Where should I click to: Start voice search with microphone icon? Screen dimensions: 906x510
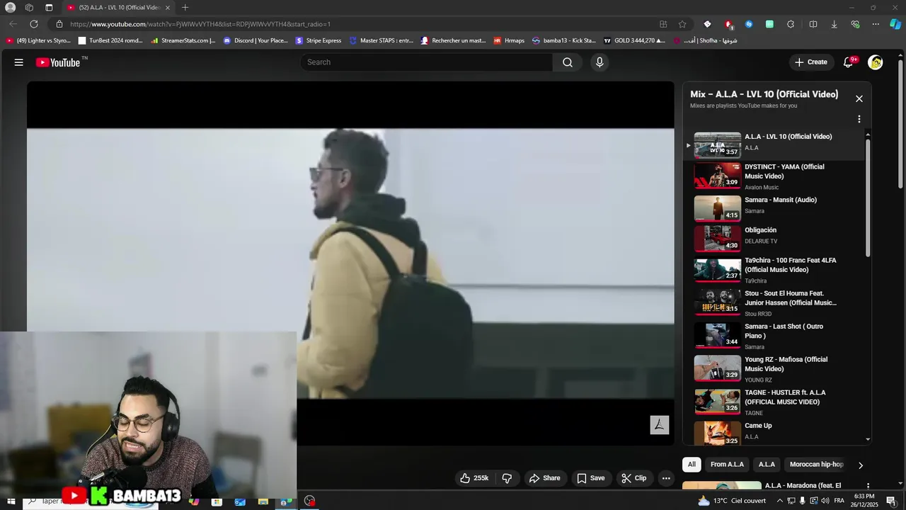[x=600, y=62]
